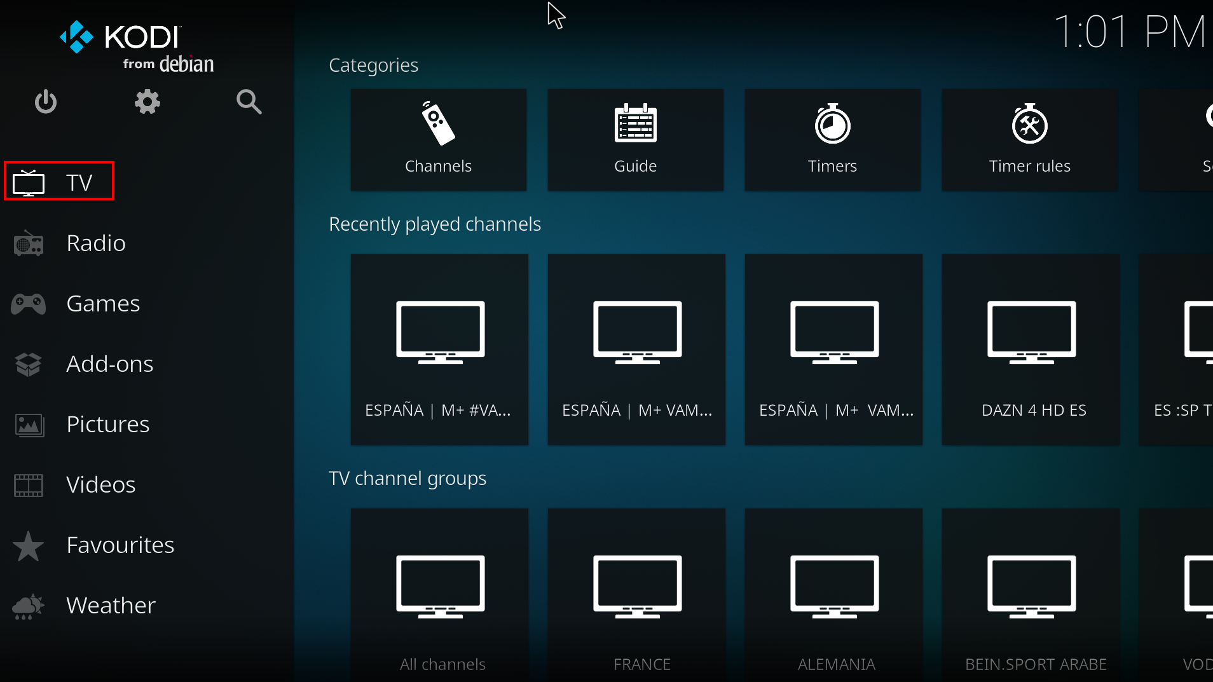
Task: Open the Guide category tile
Action: pos(635,139)
